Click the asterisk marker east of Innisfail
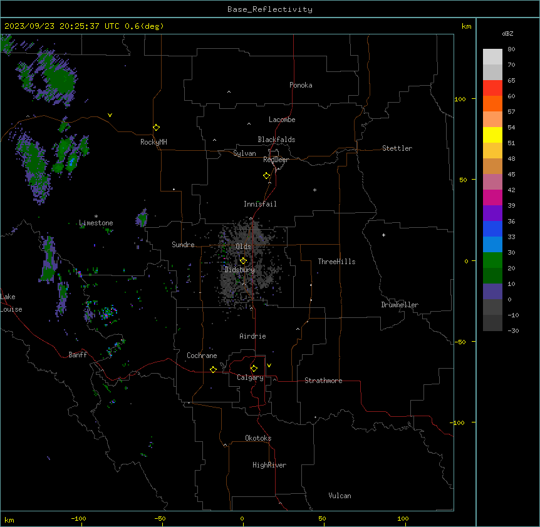The width and height of the screenshot is (540, 527). click(x=314, y=190)
